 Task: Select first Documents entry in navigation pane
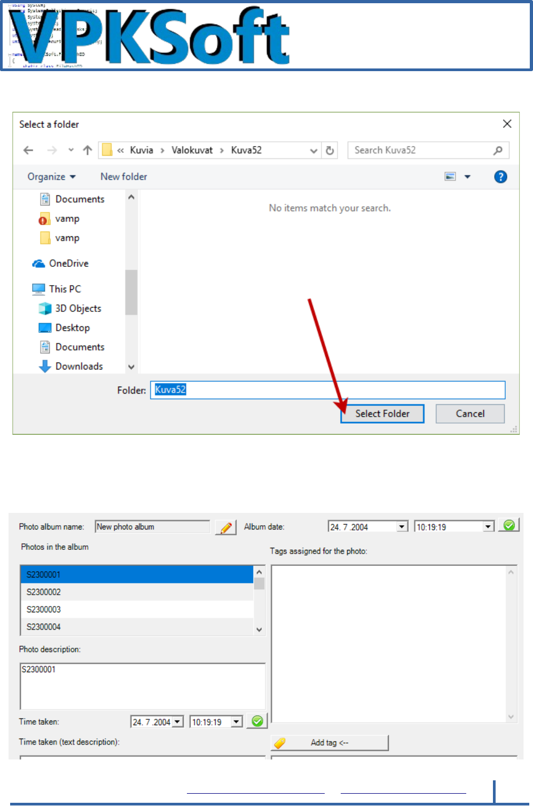(72, 199)
